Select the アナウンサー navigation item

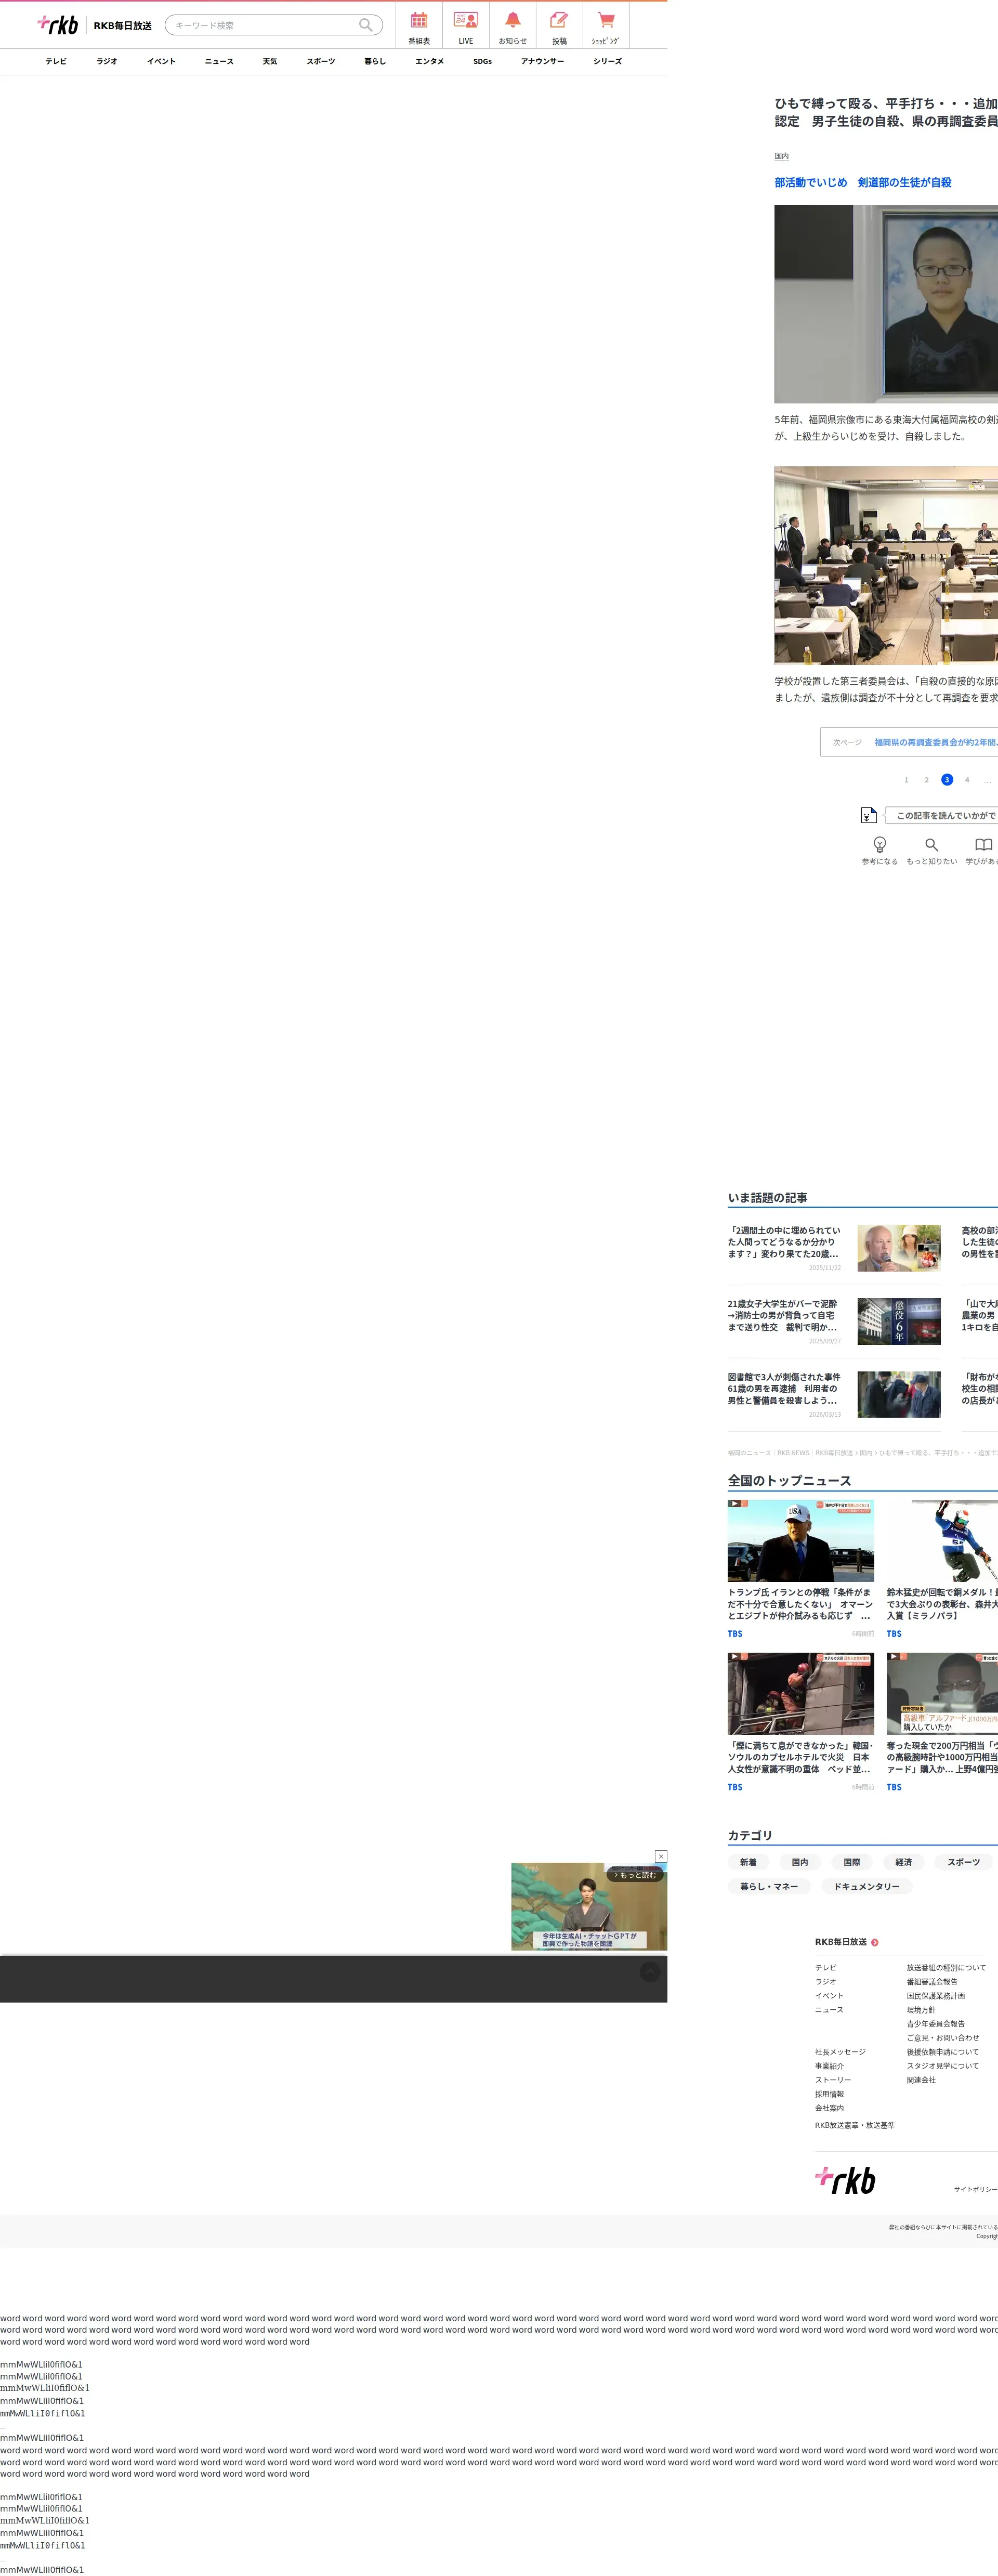(542, 62)
